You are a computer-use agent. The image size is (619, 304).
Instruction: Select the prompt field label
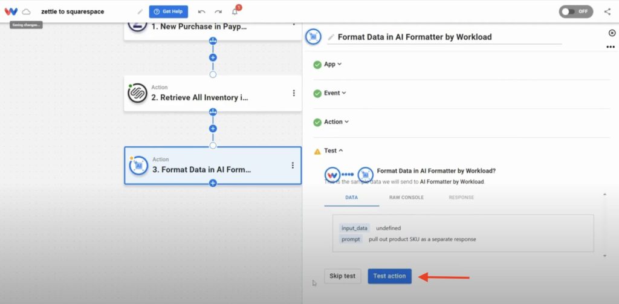(x=351, y=239)
